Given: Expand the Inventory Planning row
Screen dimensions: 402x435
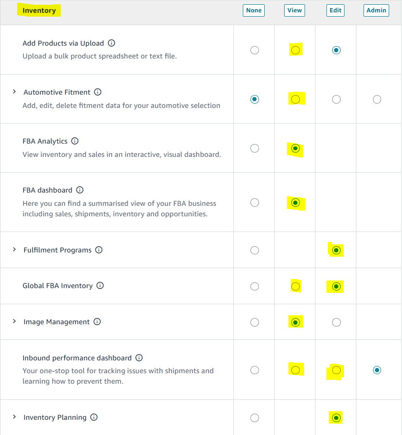Looking at the screenshot, I should 14,417.
